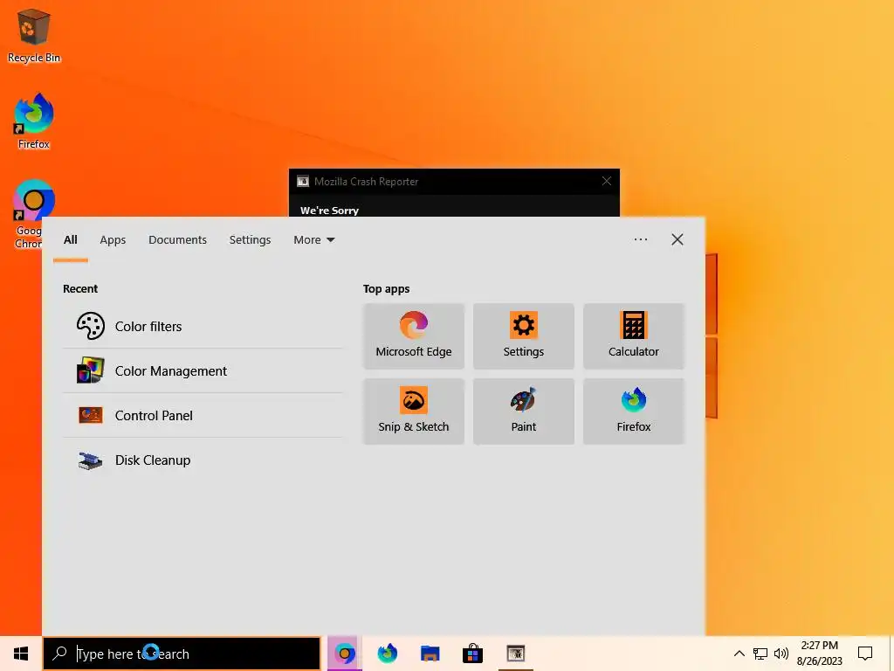Viewport: 894px width, 671px height.
Task: Select the Recycle Bin desktop icon
Action: 34,35
